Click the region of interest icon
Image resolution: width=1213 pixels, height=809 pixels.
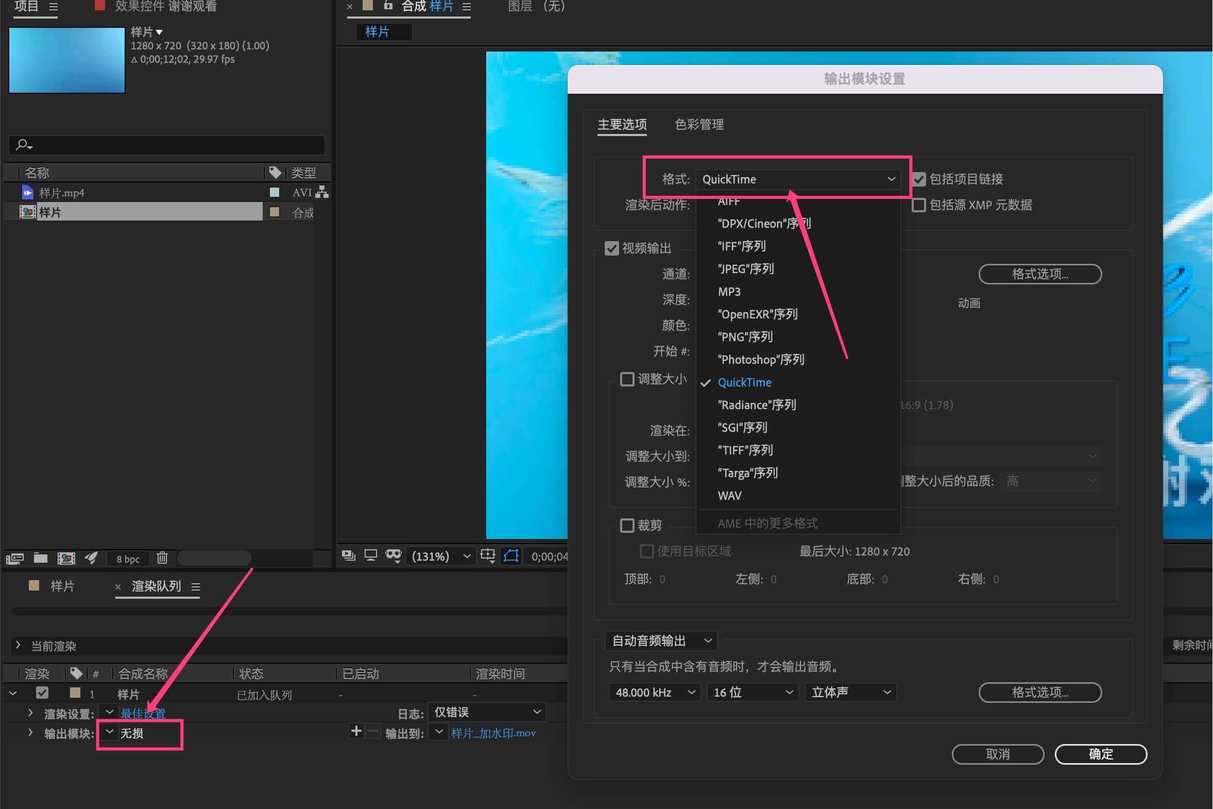coord(510,555)
